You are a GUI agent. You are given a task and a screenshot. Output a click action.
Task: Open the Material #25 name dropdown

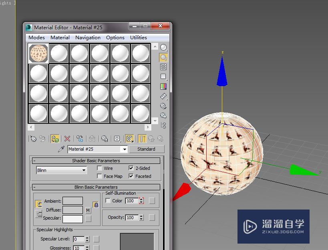tap(124, 149)
